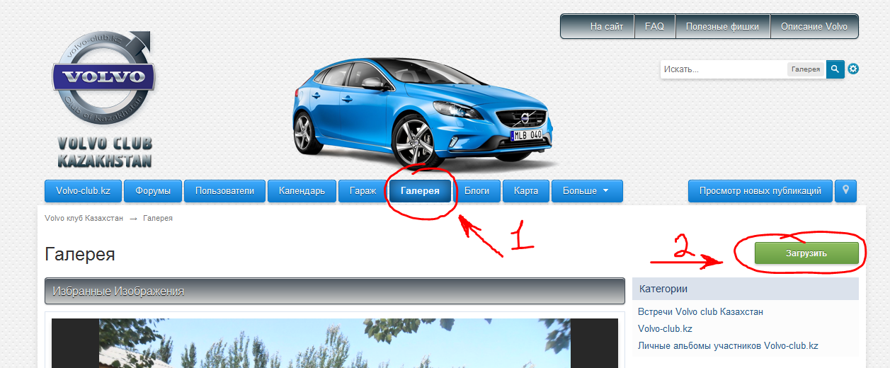Go to the Форумы tab

point(153,191)
